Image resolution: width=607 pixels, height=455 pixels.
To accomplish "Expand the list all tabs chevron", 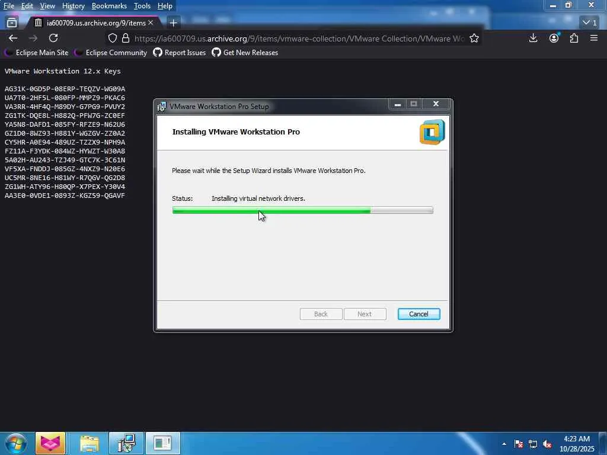I will (590, 23).
